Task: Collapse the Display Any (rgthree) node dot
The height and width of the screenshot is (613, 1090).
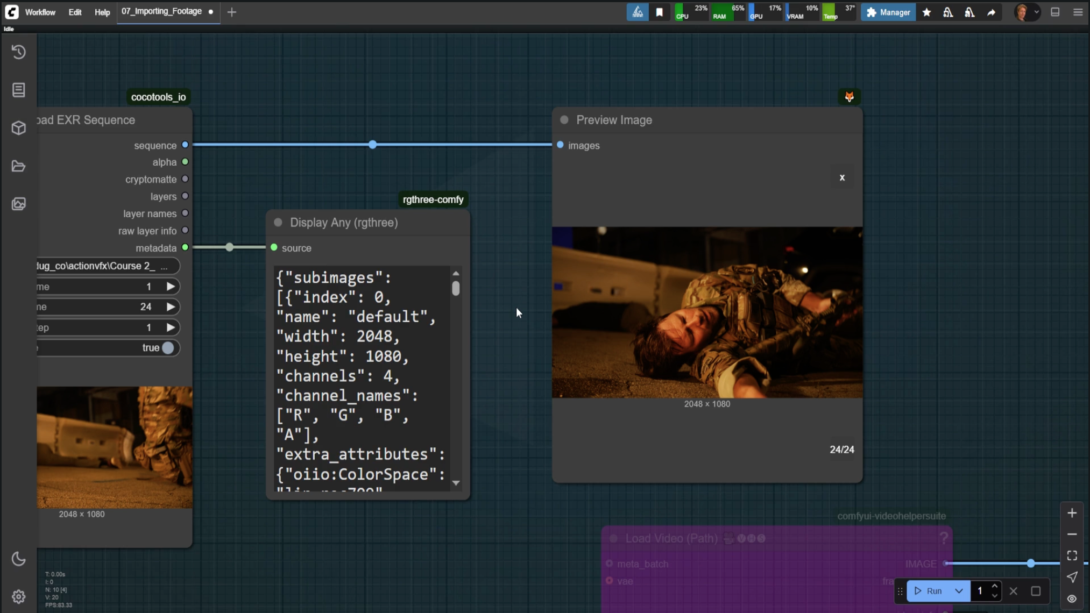Action: pyautogui.click(x=278, y=223)
